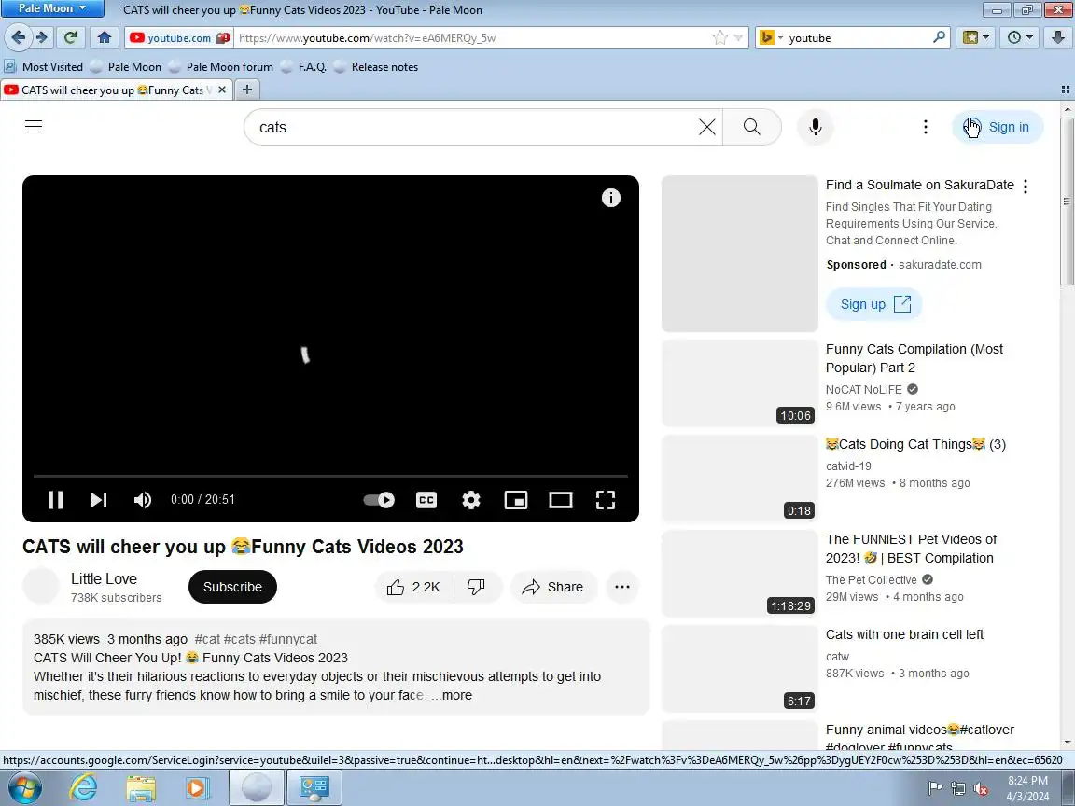Focus the cats search field
Image resolution: width=1075 pixels, height=806 pixels.
[x=473, y=127]
